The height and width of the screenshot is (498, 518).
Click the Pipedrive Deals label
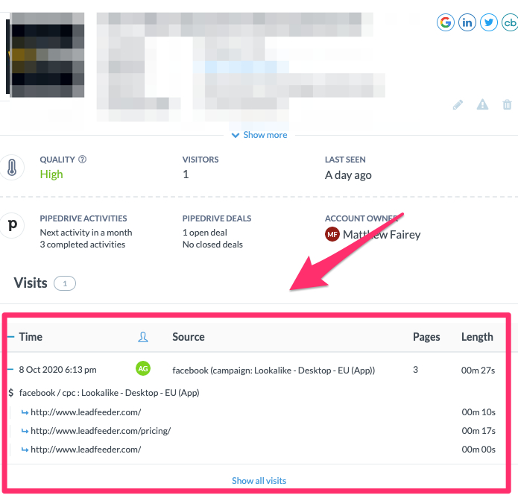(x=217, y=218)
